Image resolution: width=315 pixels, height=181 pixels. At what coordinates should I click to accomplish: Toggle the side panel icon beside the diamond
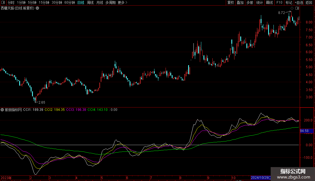(297, 8)
